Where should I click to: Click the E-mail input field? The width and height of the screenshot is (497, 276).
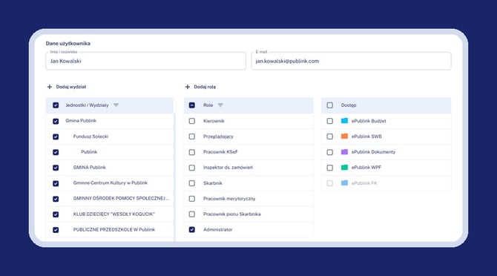coord(351,61)
